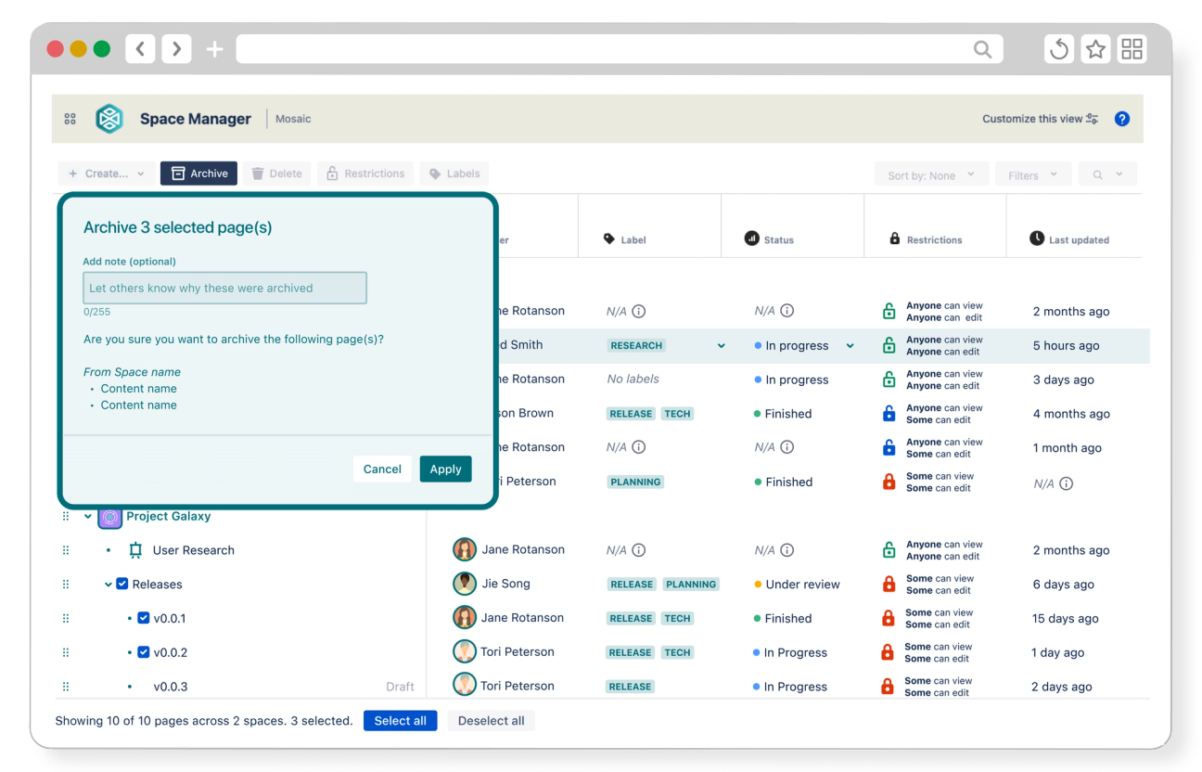Image resolution: width=1202 pixels, height=772 pixels.
Task: Open the Sort by dropdown
Action: [x=931, y=173]
